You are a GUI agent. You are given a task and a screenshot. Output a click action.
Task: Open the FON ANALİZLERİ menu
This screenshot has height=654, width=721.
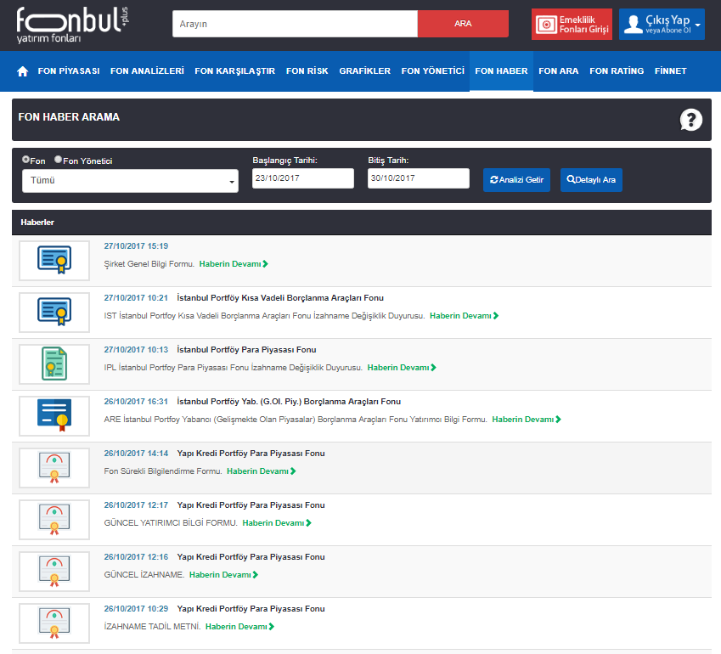coord(147,71)
